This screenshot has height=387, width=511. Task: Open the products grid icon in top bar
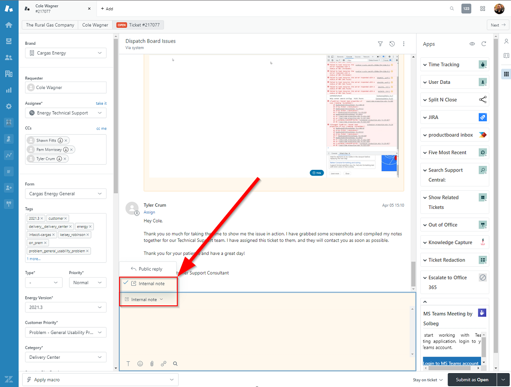click(x=483, y=9)
